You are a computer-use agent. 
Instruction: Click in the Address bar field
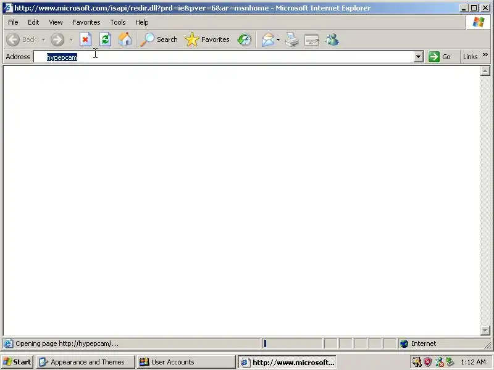click(224, 57)
